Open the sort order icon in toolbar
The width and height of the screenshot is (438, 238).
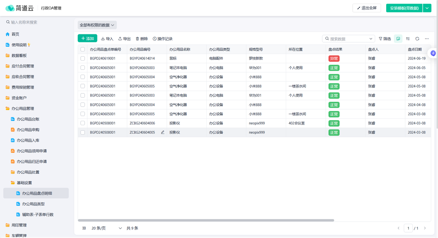tap(408, 39)
